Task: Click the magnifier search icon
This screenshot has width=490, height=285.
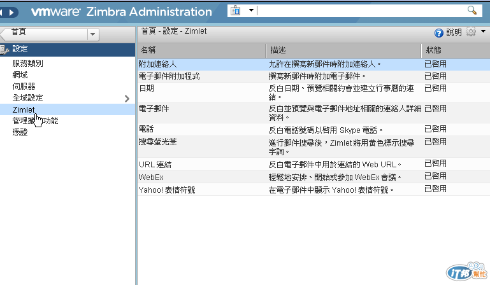Action: (472, 11)
